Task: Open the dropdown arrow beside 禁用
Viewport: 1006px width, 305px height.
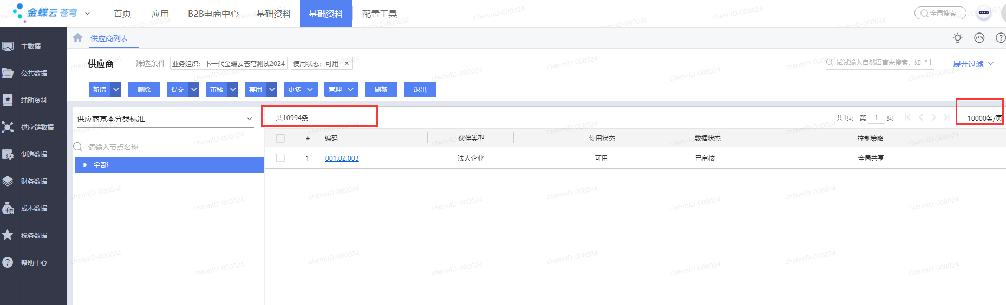Action: 272,89
